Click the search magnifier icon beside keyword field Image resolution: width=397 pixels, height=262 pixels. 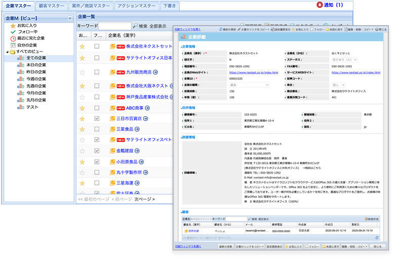tap(136, 26)
